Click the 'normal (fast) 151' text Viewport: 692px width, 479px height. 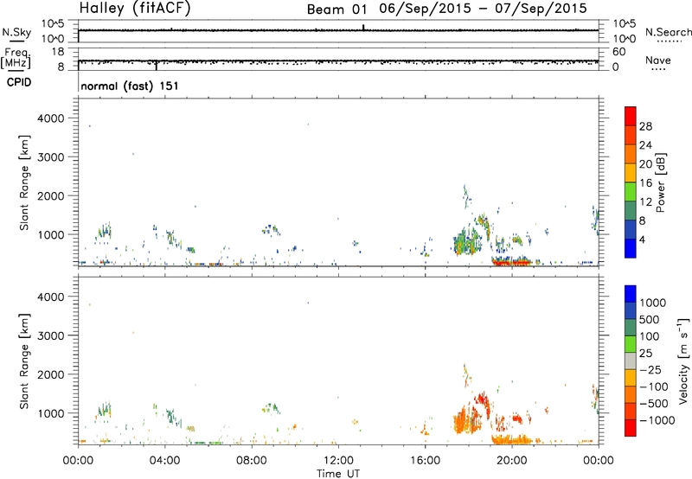tap(129, 86)
